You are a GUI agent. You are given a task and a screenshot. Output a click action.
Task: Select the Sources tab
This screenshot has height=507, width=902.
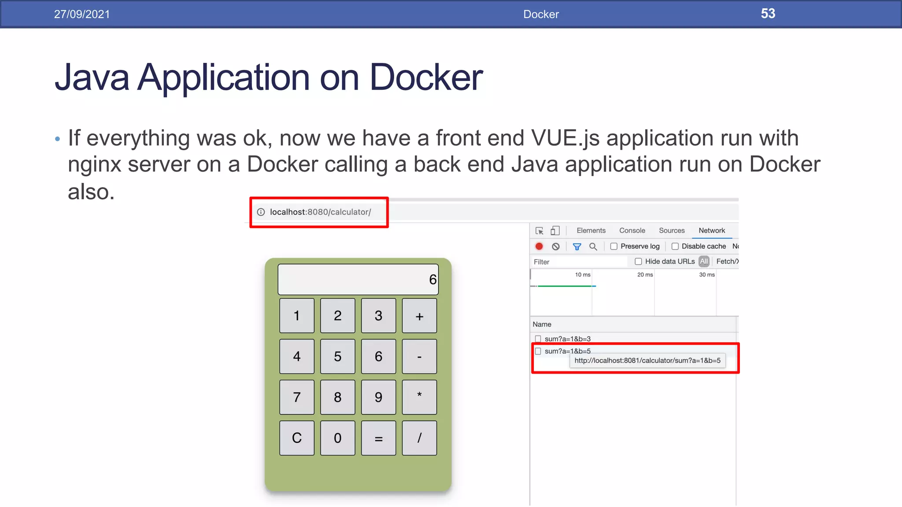tap(671, 231)
